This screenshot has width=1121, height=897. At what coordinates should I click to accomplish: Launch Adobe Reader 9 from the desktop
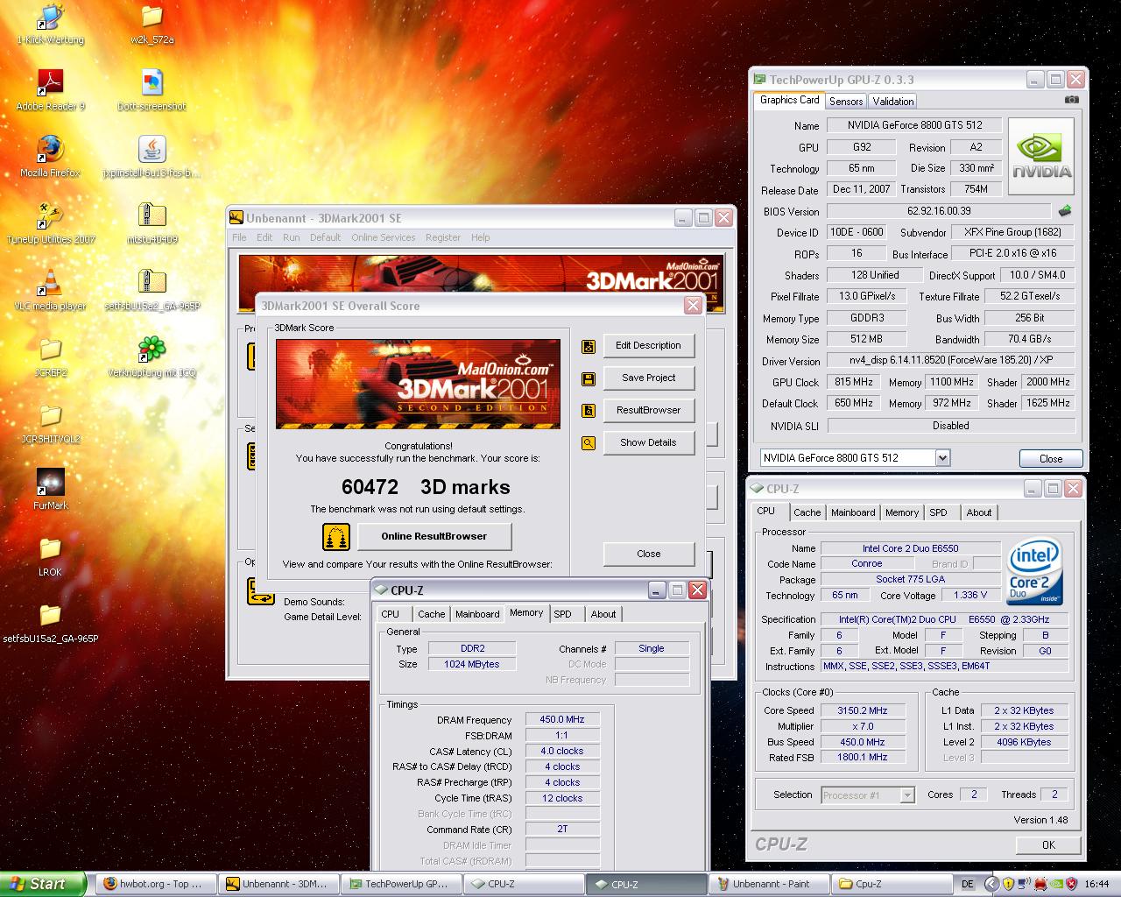click(51, 83)
